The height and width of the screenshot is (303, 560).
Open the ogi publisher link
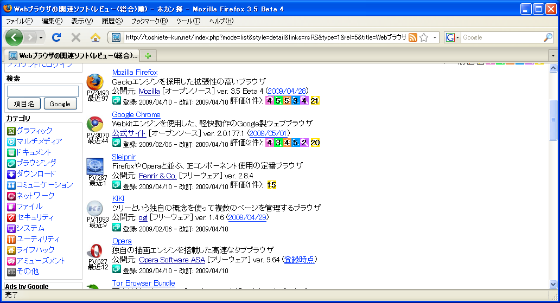coord(143,218)
